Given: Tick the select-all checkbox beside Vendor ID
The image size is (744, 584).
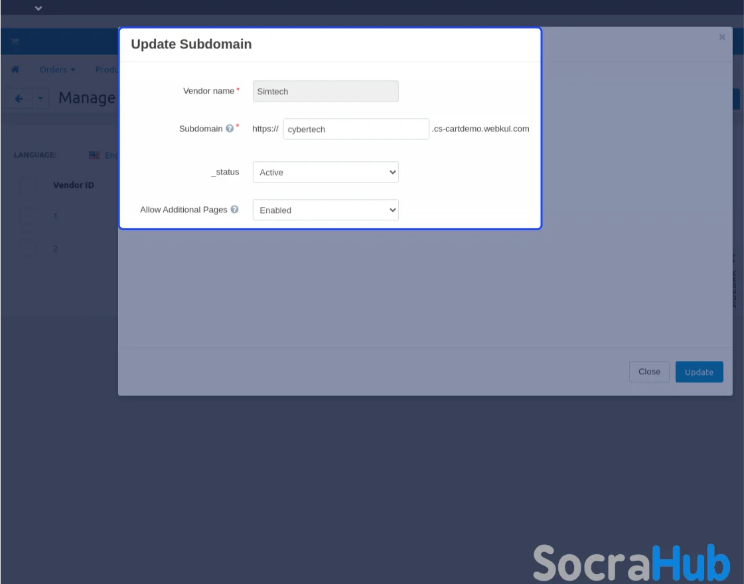Looking at the screenshot, I should tap(28, 186).
